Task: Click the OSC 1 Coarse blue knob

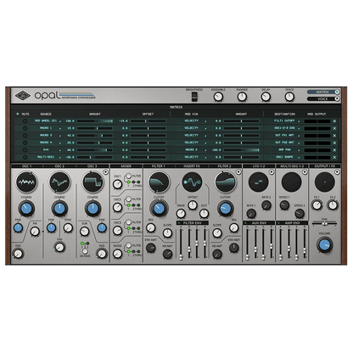Action: pos(26,209)
